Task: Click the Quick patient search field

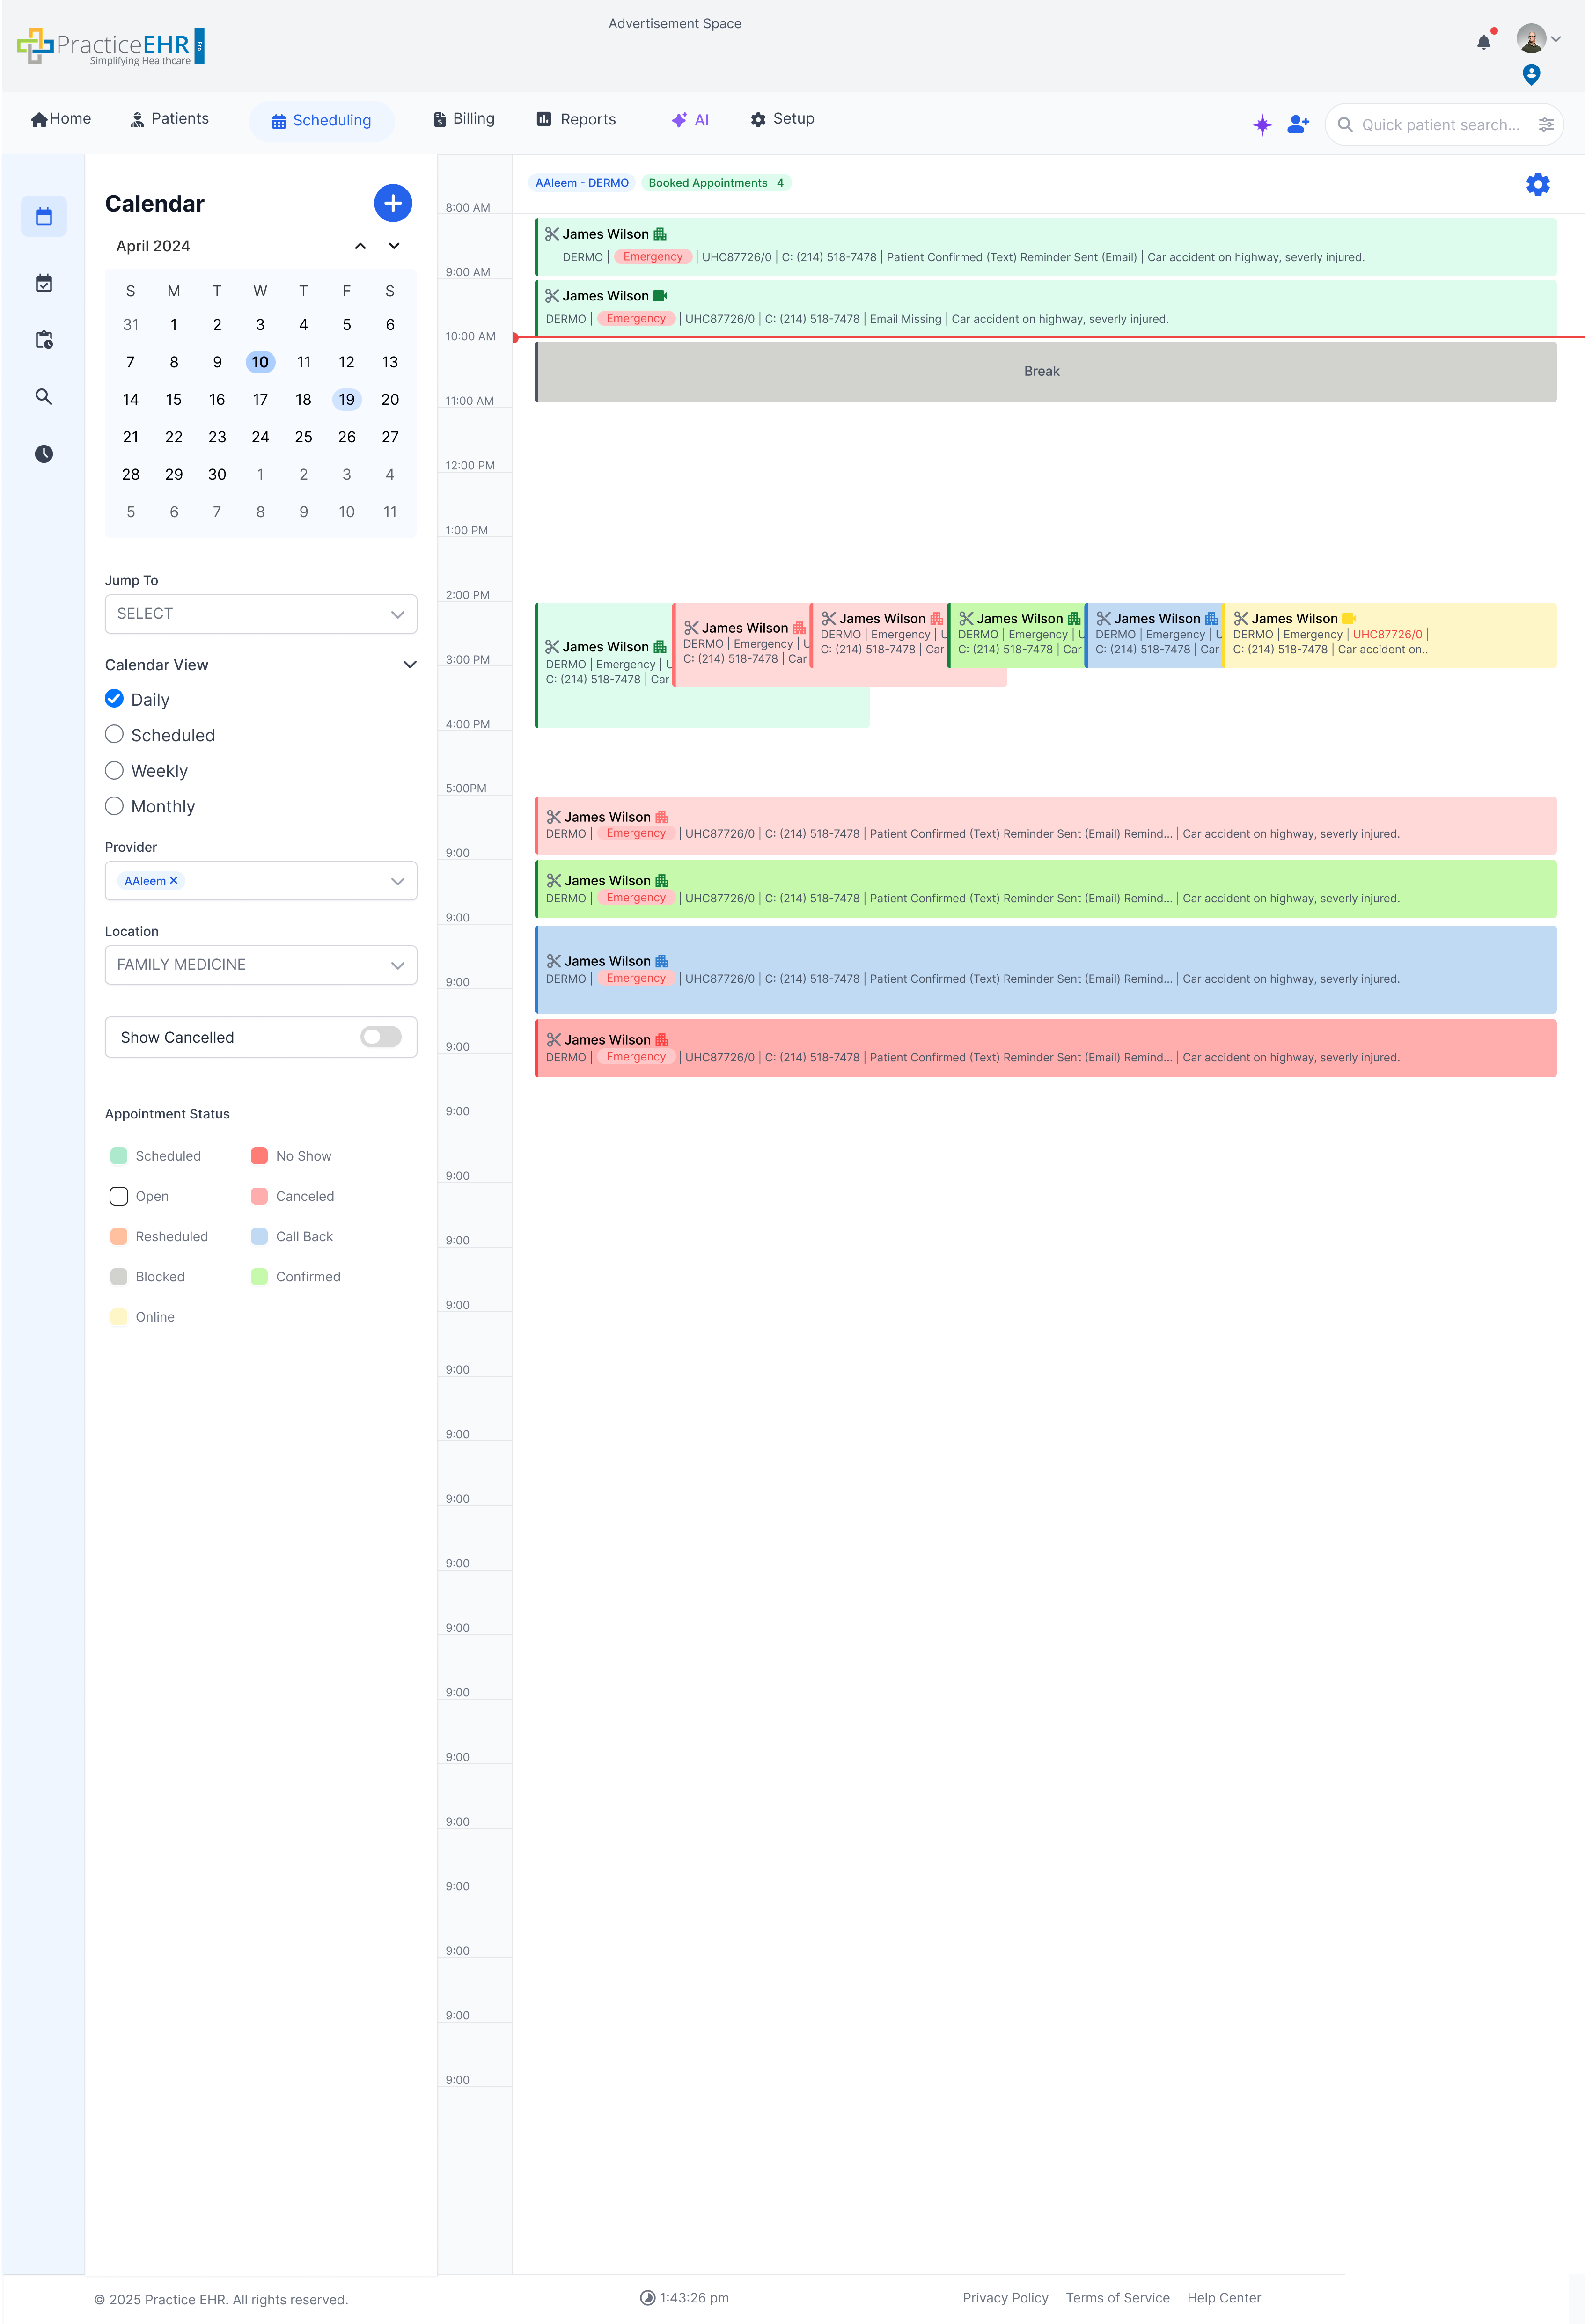Action: click(1439, 125)
